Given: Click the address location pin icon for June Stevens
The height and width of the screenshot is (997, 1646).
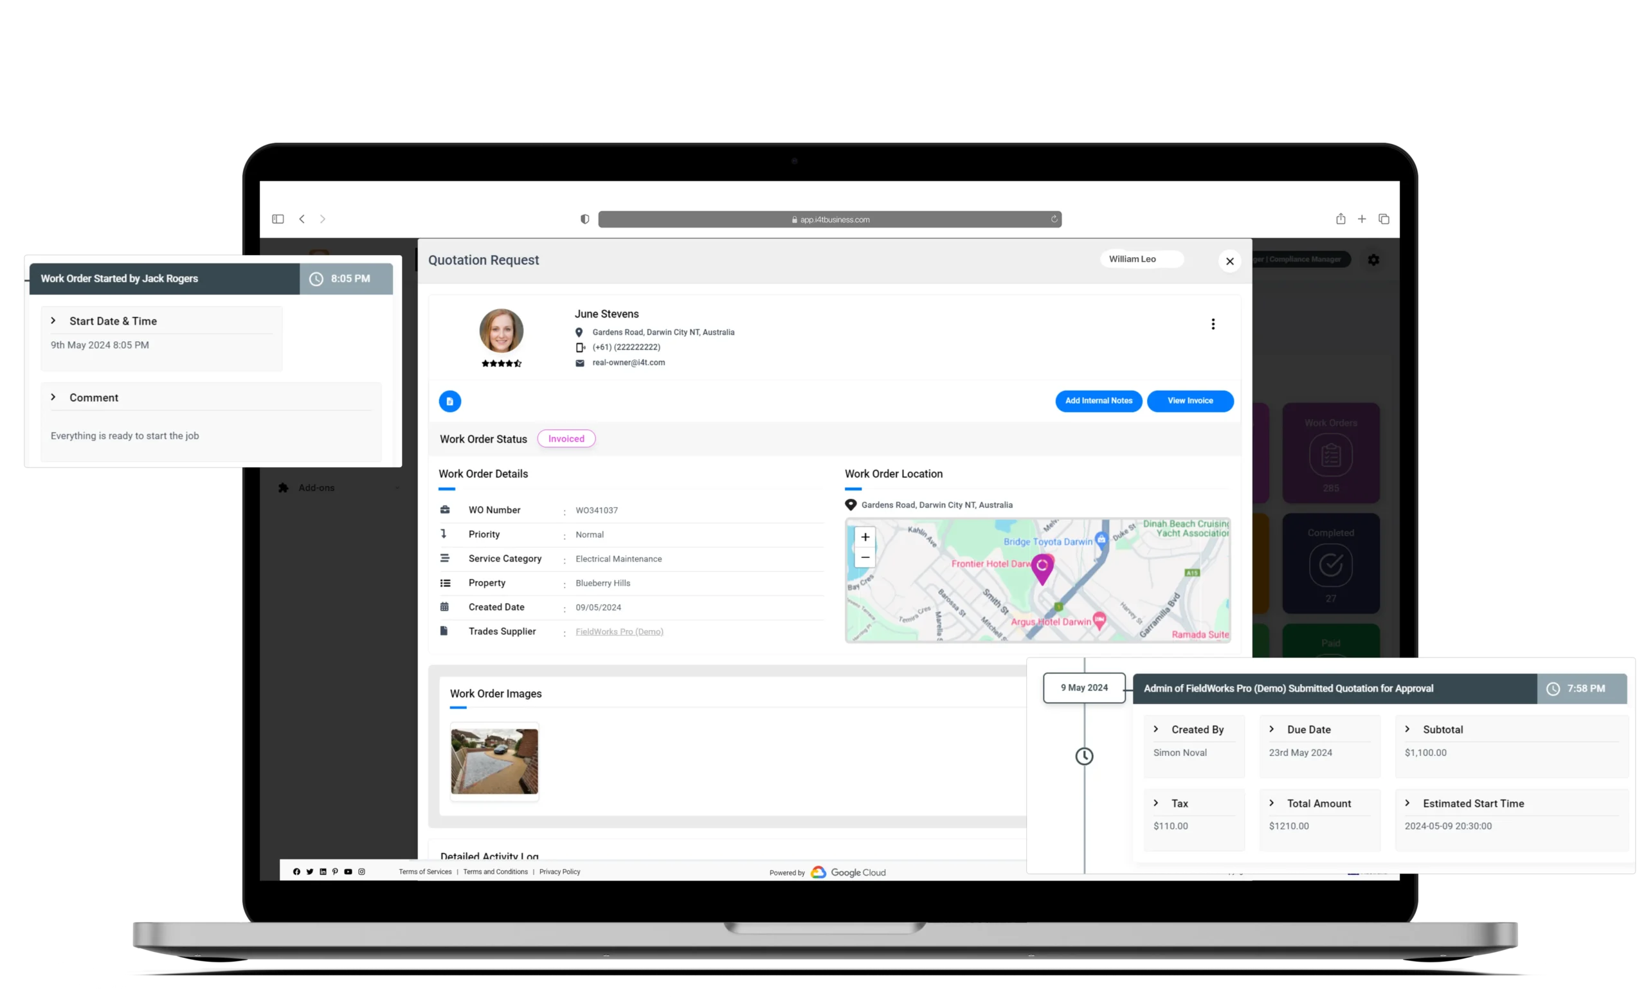Looking at the screenshot, I should click(x=579, y=333).
